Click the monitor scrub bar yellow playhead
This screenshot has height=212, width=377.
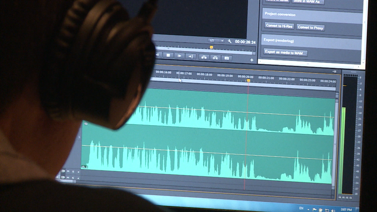pyautogui.click(x=211, y=47)
